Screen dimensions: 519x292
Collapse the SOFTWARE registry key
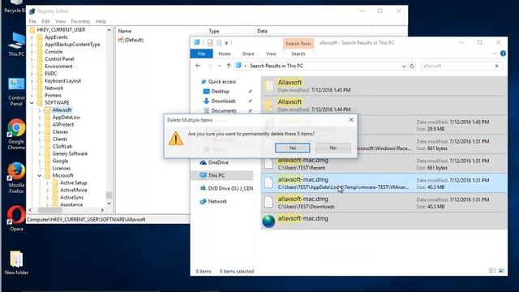tap(32, 103)
